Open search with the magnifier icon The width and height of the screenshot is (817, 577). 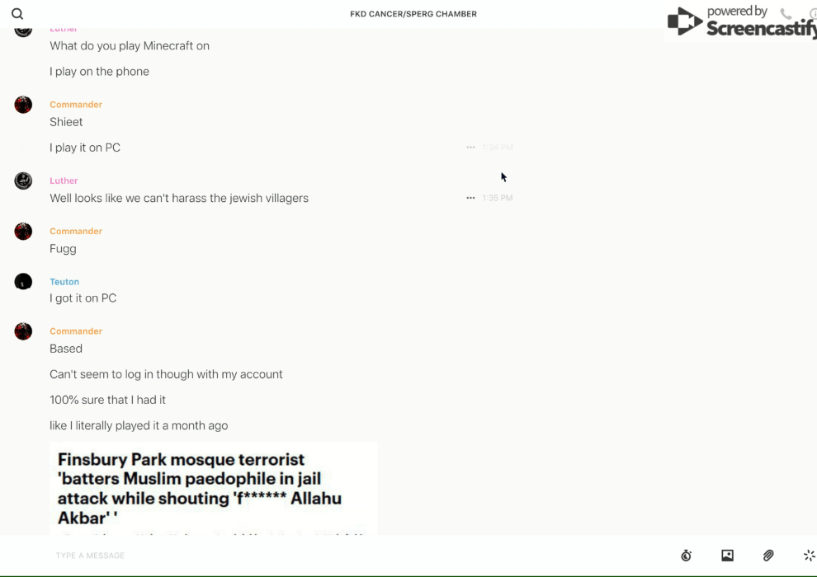tap(17, 14)
